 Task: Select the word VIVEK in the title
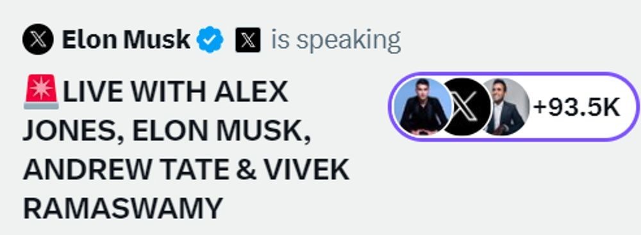pos(306,170)
